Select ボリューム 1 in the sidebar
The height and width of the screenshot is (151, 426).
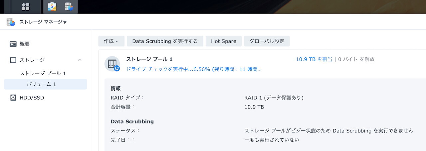[41, 84]
